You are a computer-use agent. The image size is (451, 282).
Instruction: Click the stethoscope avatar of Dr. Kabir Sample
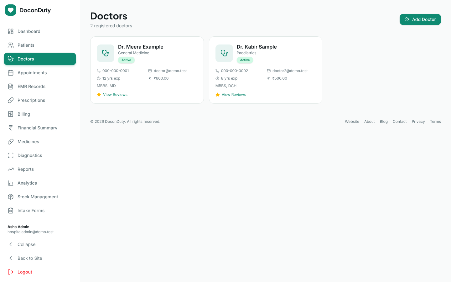pyautogui.click(x=224, y=53)
